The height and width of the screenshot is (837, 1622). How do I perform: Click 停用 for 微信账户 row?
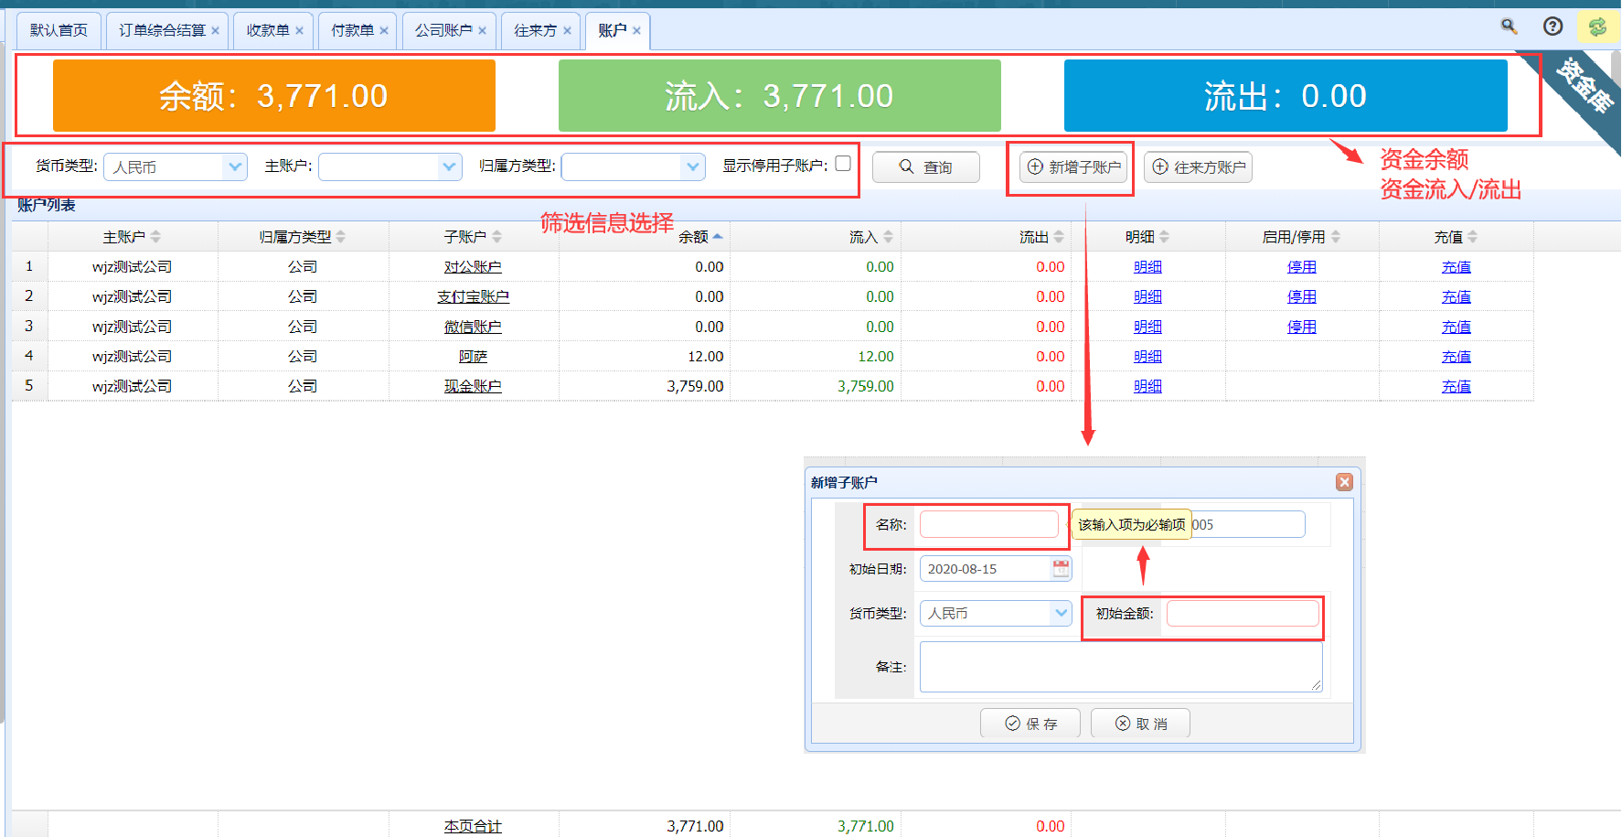[x=1302, y=327]
